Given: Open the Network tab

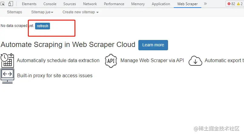Looking at the screenshot, I should (90, 4).
